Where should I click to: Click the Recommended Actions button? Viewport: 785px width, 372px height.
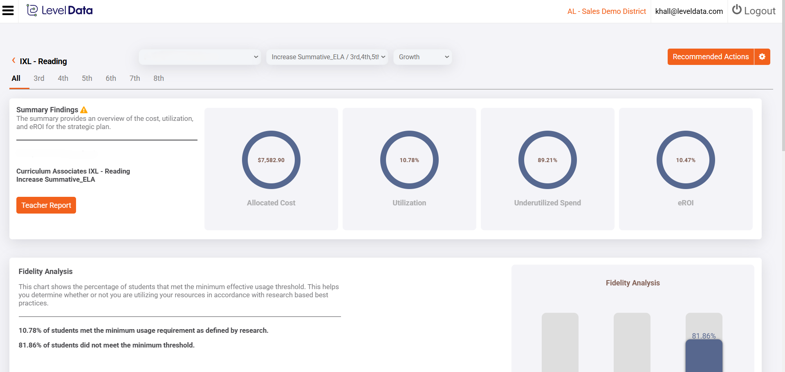click(x=711, y=57)
